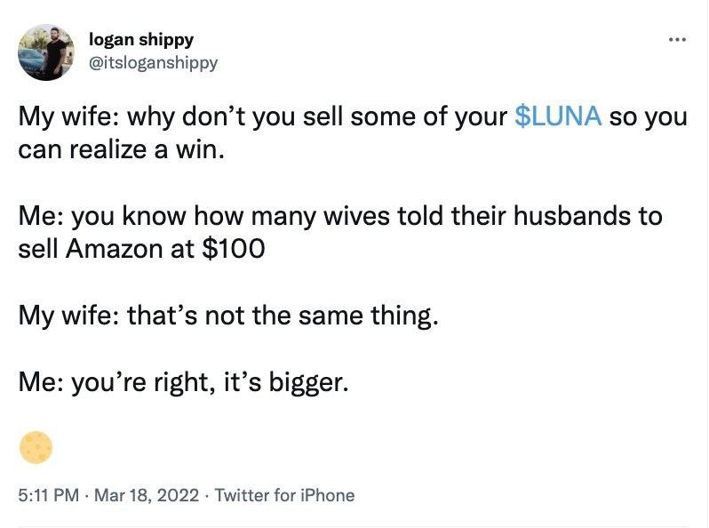Screen dimensions: 709x528
Task: Open the $LUNA cashtag link
Action: (x=559, y=118)
